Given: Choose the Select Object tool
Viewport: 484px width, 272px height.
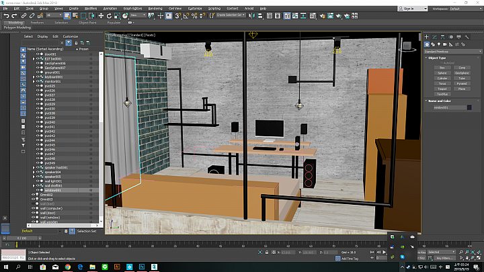Looking at the screenshot, I should 67,15.
